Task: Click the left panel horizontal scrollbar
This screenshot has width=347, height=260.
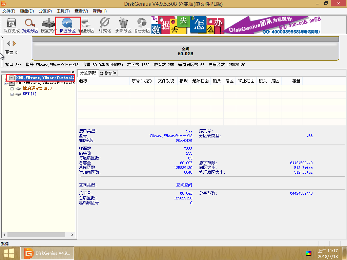Action: (37, 235)
